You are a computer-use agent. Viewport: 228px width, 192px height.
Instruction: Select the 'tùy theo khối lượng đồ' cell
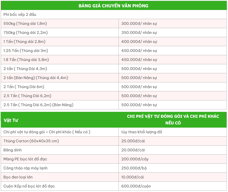point(142,132)
